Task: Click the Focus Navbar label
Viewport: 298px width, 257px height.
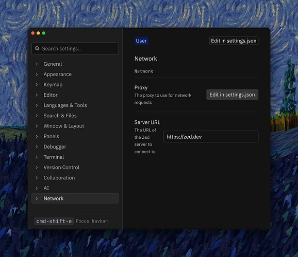Action: point(92,221)
